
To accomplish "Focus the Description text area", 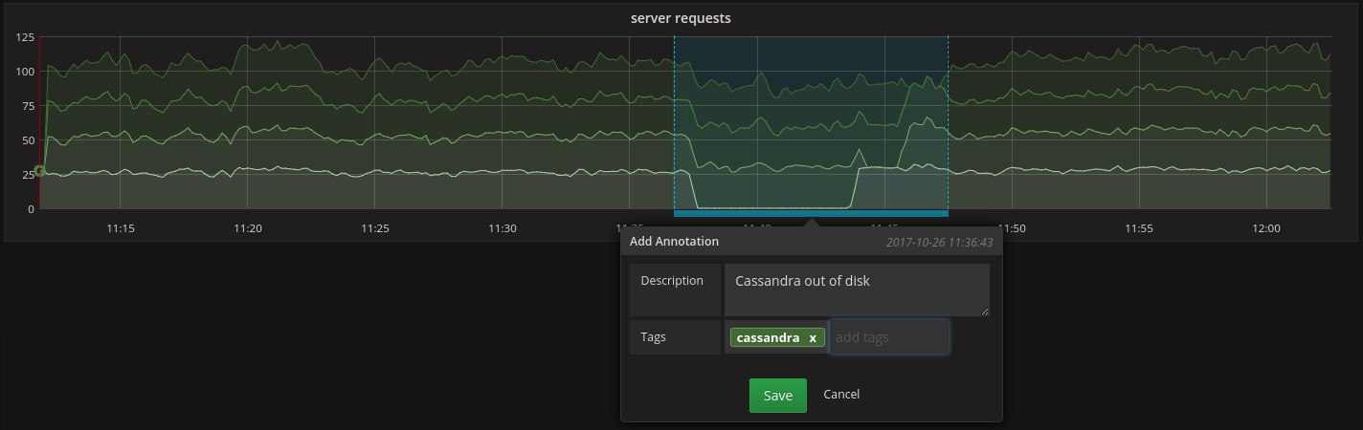I will (x=856, y=290).
